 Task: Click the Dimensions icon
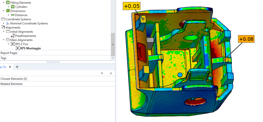coord(8,11)
